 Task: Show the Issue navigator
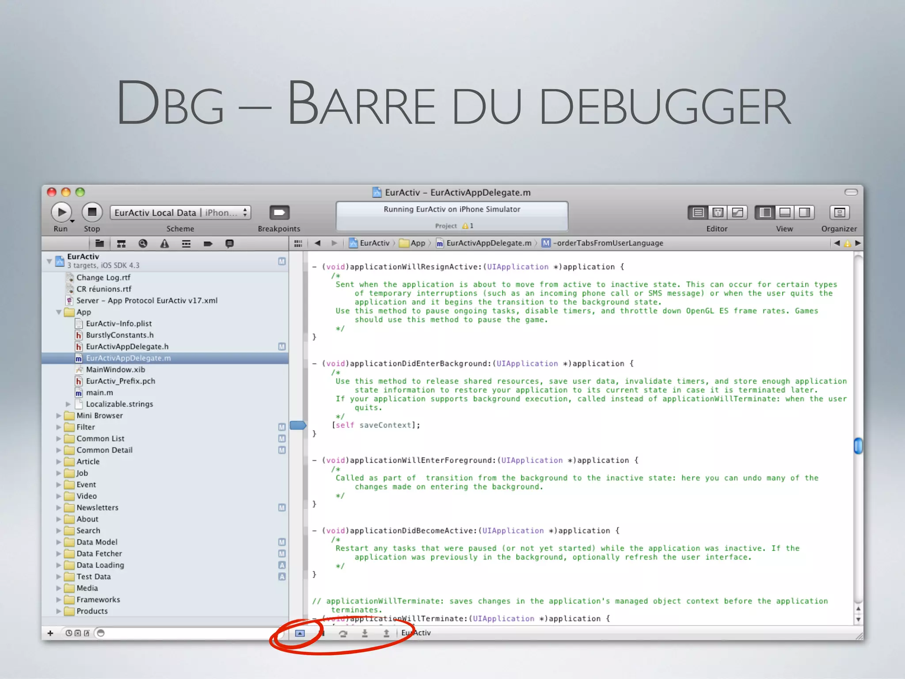tap(164, 244)
